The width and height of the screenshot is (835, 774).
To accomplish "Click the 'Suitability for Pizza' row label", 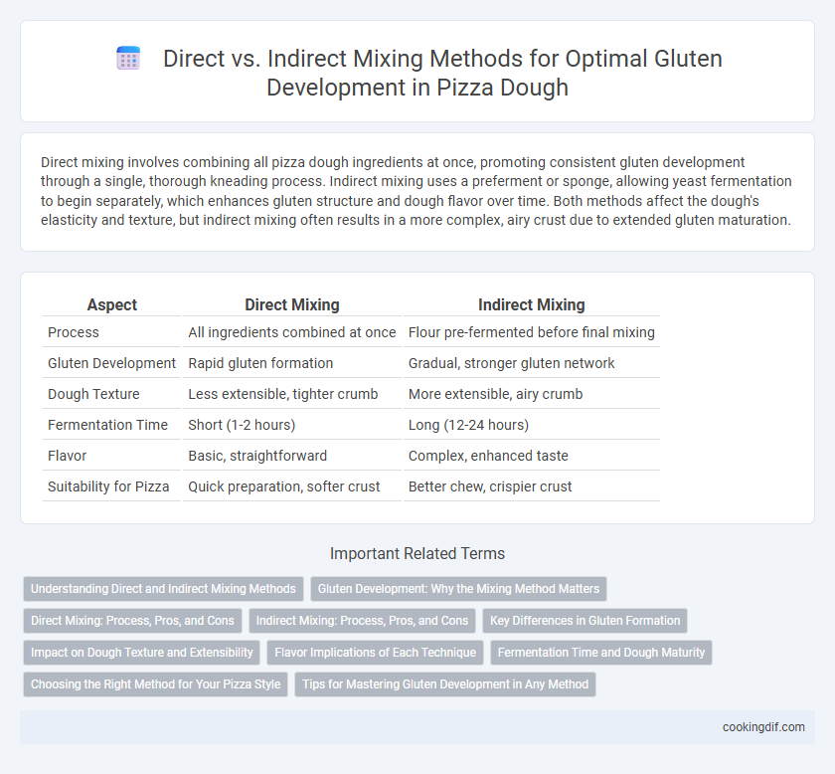I will 108,486.
